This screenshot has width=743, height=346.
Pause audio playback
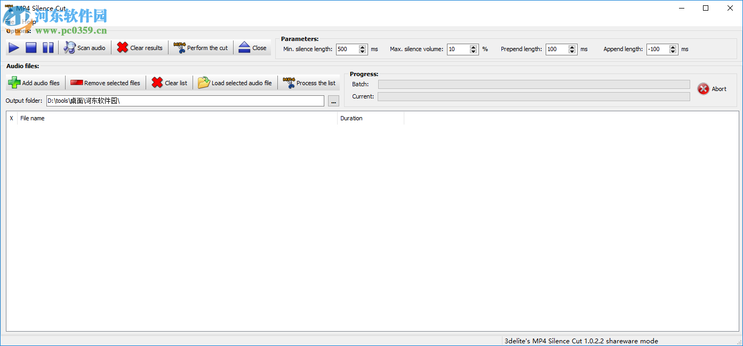pyautogui.click(x=48, y=48)
